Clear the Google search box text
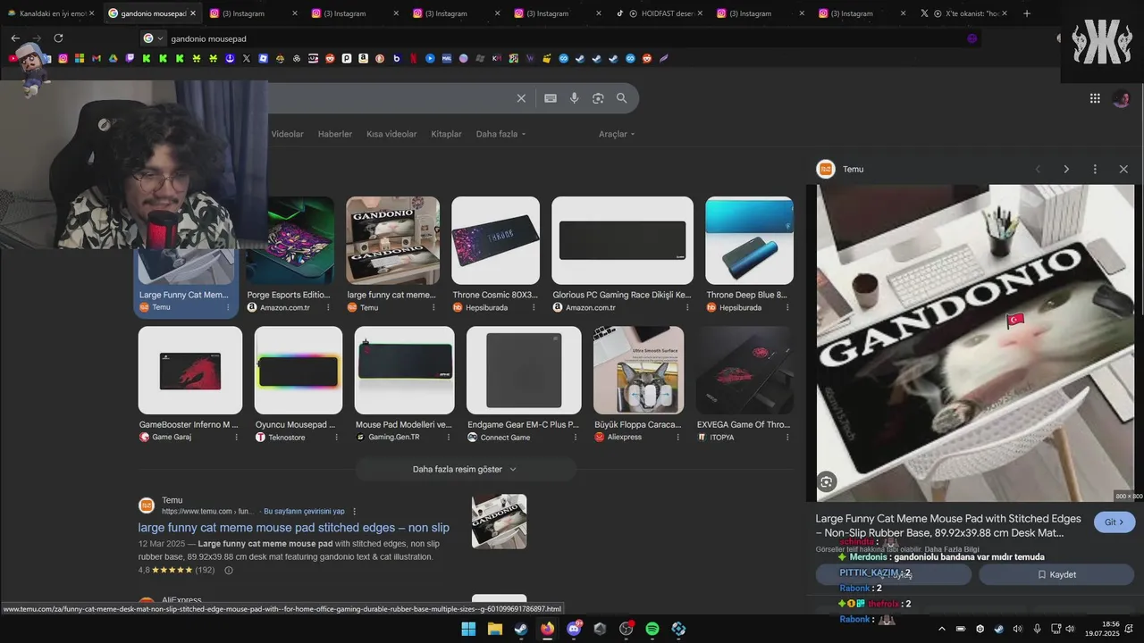 521,98
